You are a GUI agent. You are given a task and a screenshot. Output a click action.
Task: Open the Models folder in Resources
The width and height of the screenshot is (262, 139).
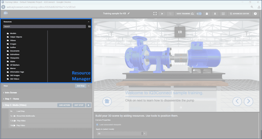pyautogui.click(x=13, y=33)
